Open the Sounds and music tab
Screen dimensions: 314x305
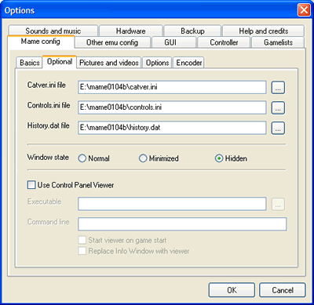point(53,31)
